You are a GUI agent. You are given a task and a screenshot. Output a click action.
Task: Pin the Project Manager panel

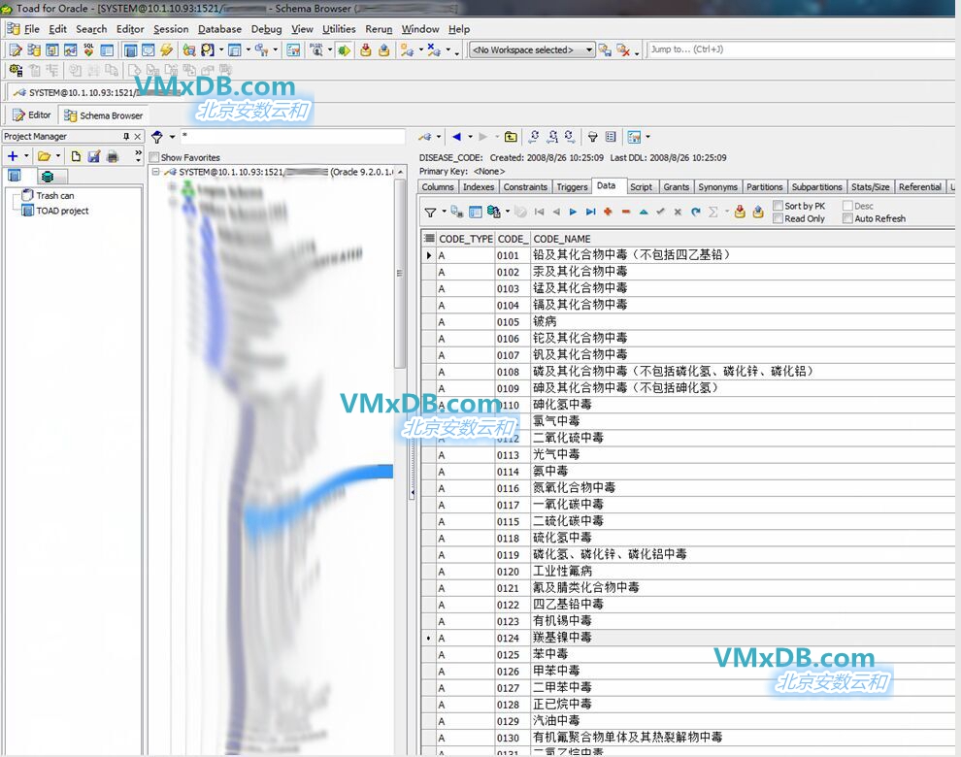(126, 136)
